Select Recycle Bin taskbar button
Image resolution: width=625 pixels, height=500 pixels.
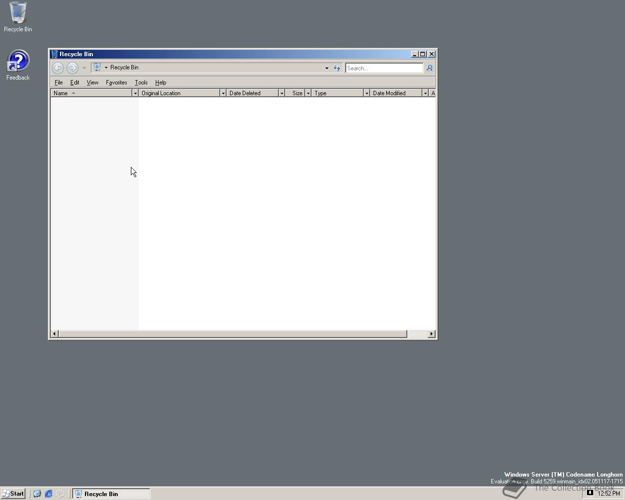[x=111, y=494]
